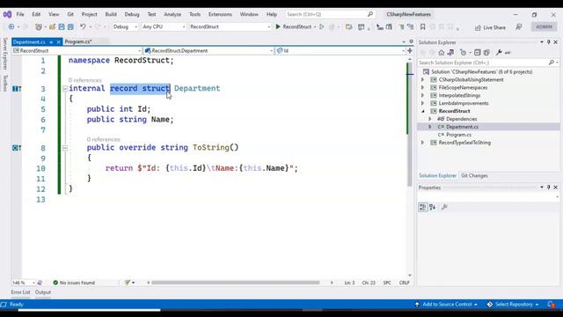Click the editor vertical scrollbar
The width and height of the screenshot is (563, 317).
click(410, 124)
